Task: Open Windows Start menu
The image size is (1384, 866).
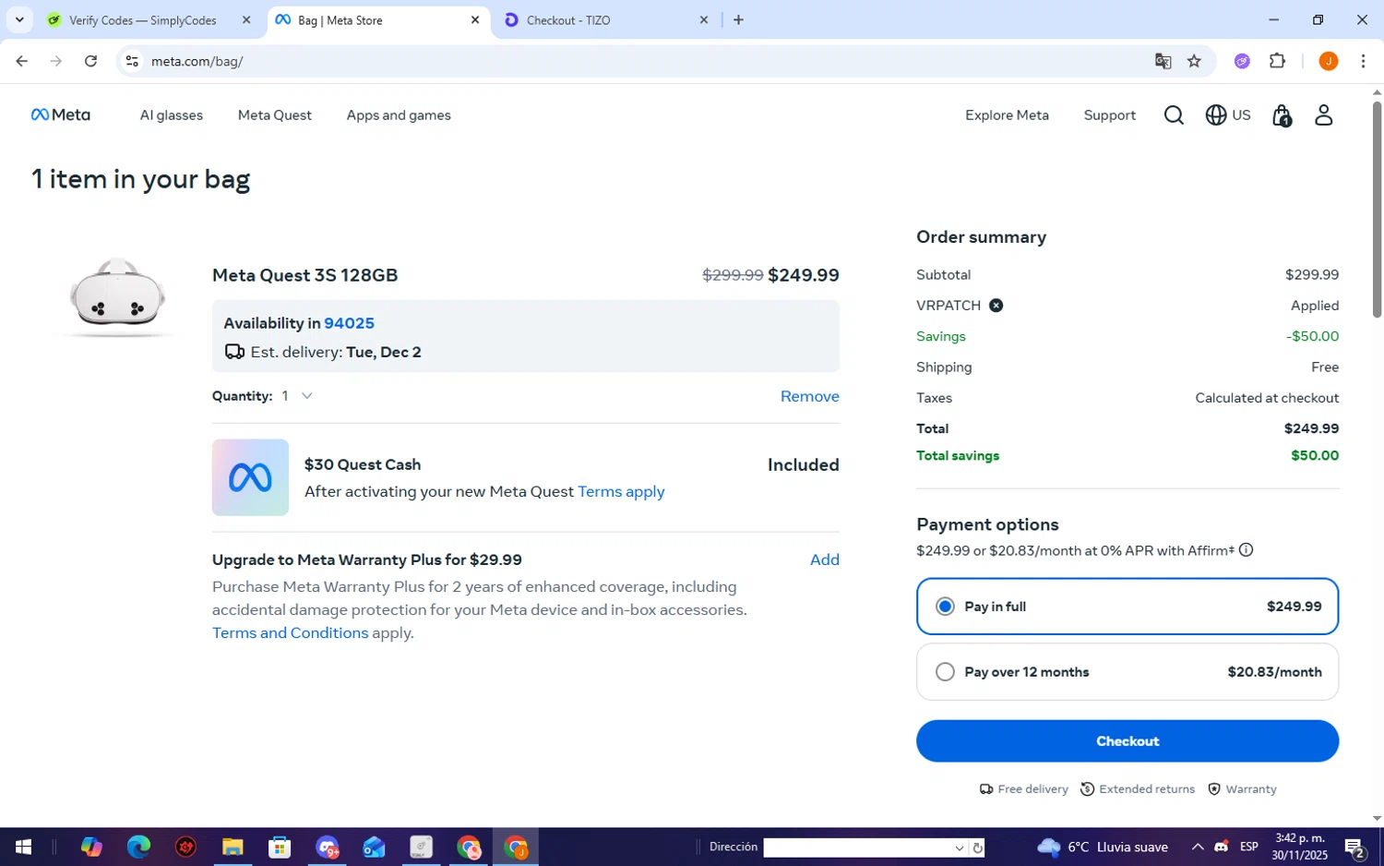Action: [23, 847]
